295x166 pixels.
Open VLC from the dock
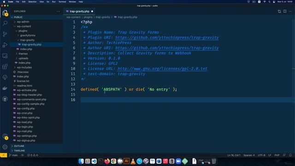(133, 161)
